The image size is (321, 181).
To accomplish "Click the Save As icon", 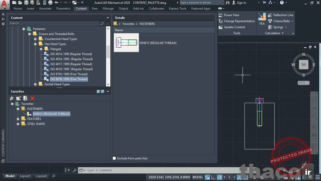I will click(32, 3).
